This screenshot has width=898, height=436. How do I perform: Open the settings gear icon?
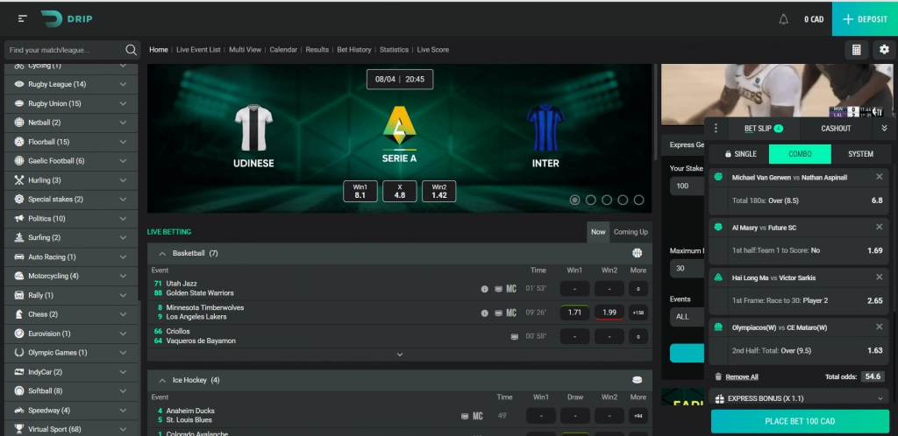(x=884, y=50)
